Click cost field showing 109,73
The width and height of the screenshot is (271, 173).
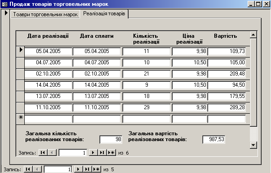[x=227, y=51]
